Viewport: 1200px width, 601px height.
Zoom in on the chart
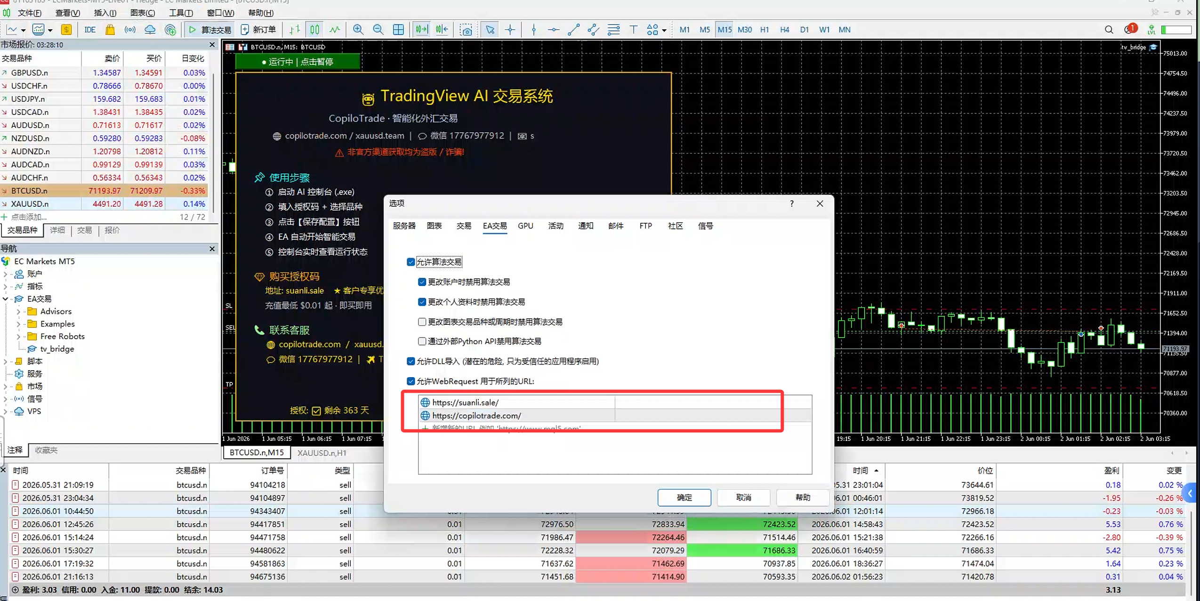358,30
